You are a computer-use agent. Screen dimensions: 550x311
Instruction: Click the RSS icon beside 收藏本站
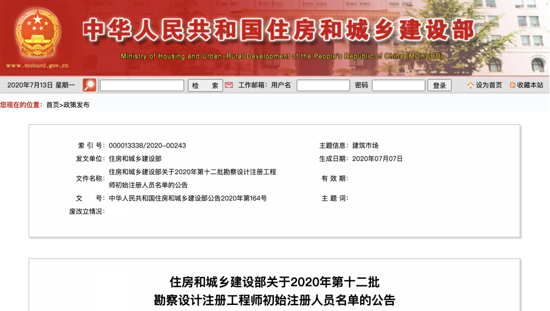tap(513, 85)
